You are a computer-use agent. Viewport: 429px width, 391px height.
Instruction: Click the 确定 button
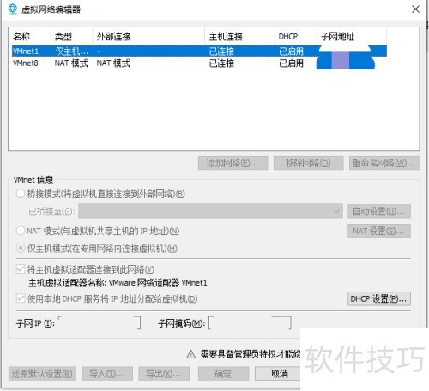223,374
